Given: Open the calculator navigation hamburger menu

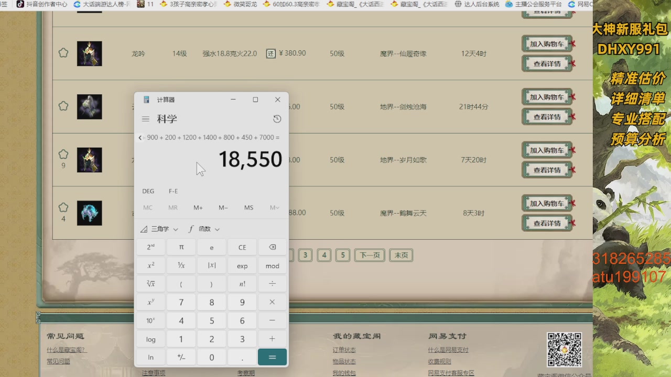Looking at the screenshot, I should (146, 119).
